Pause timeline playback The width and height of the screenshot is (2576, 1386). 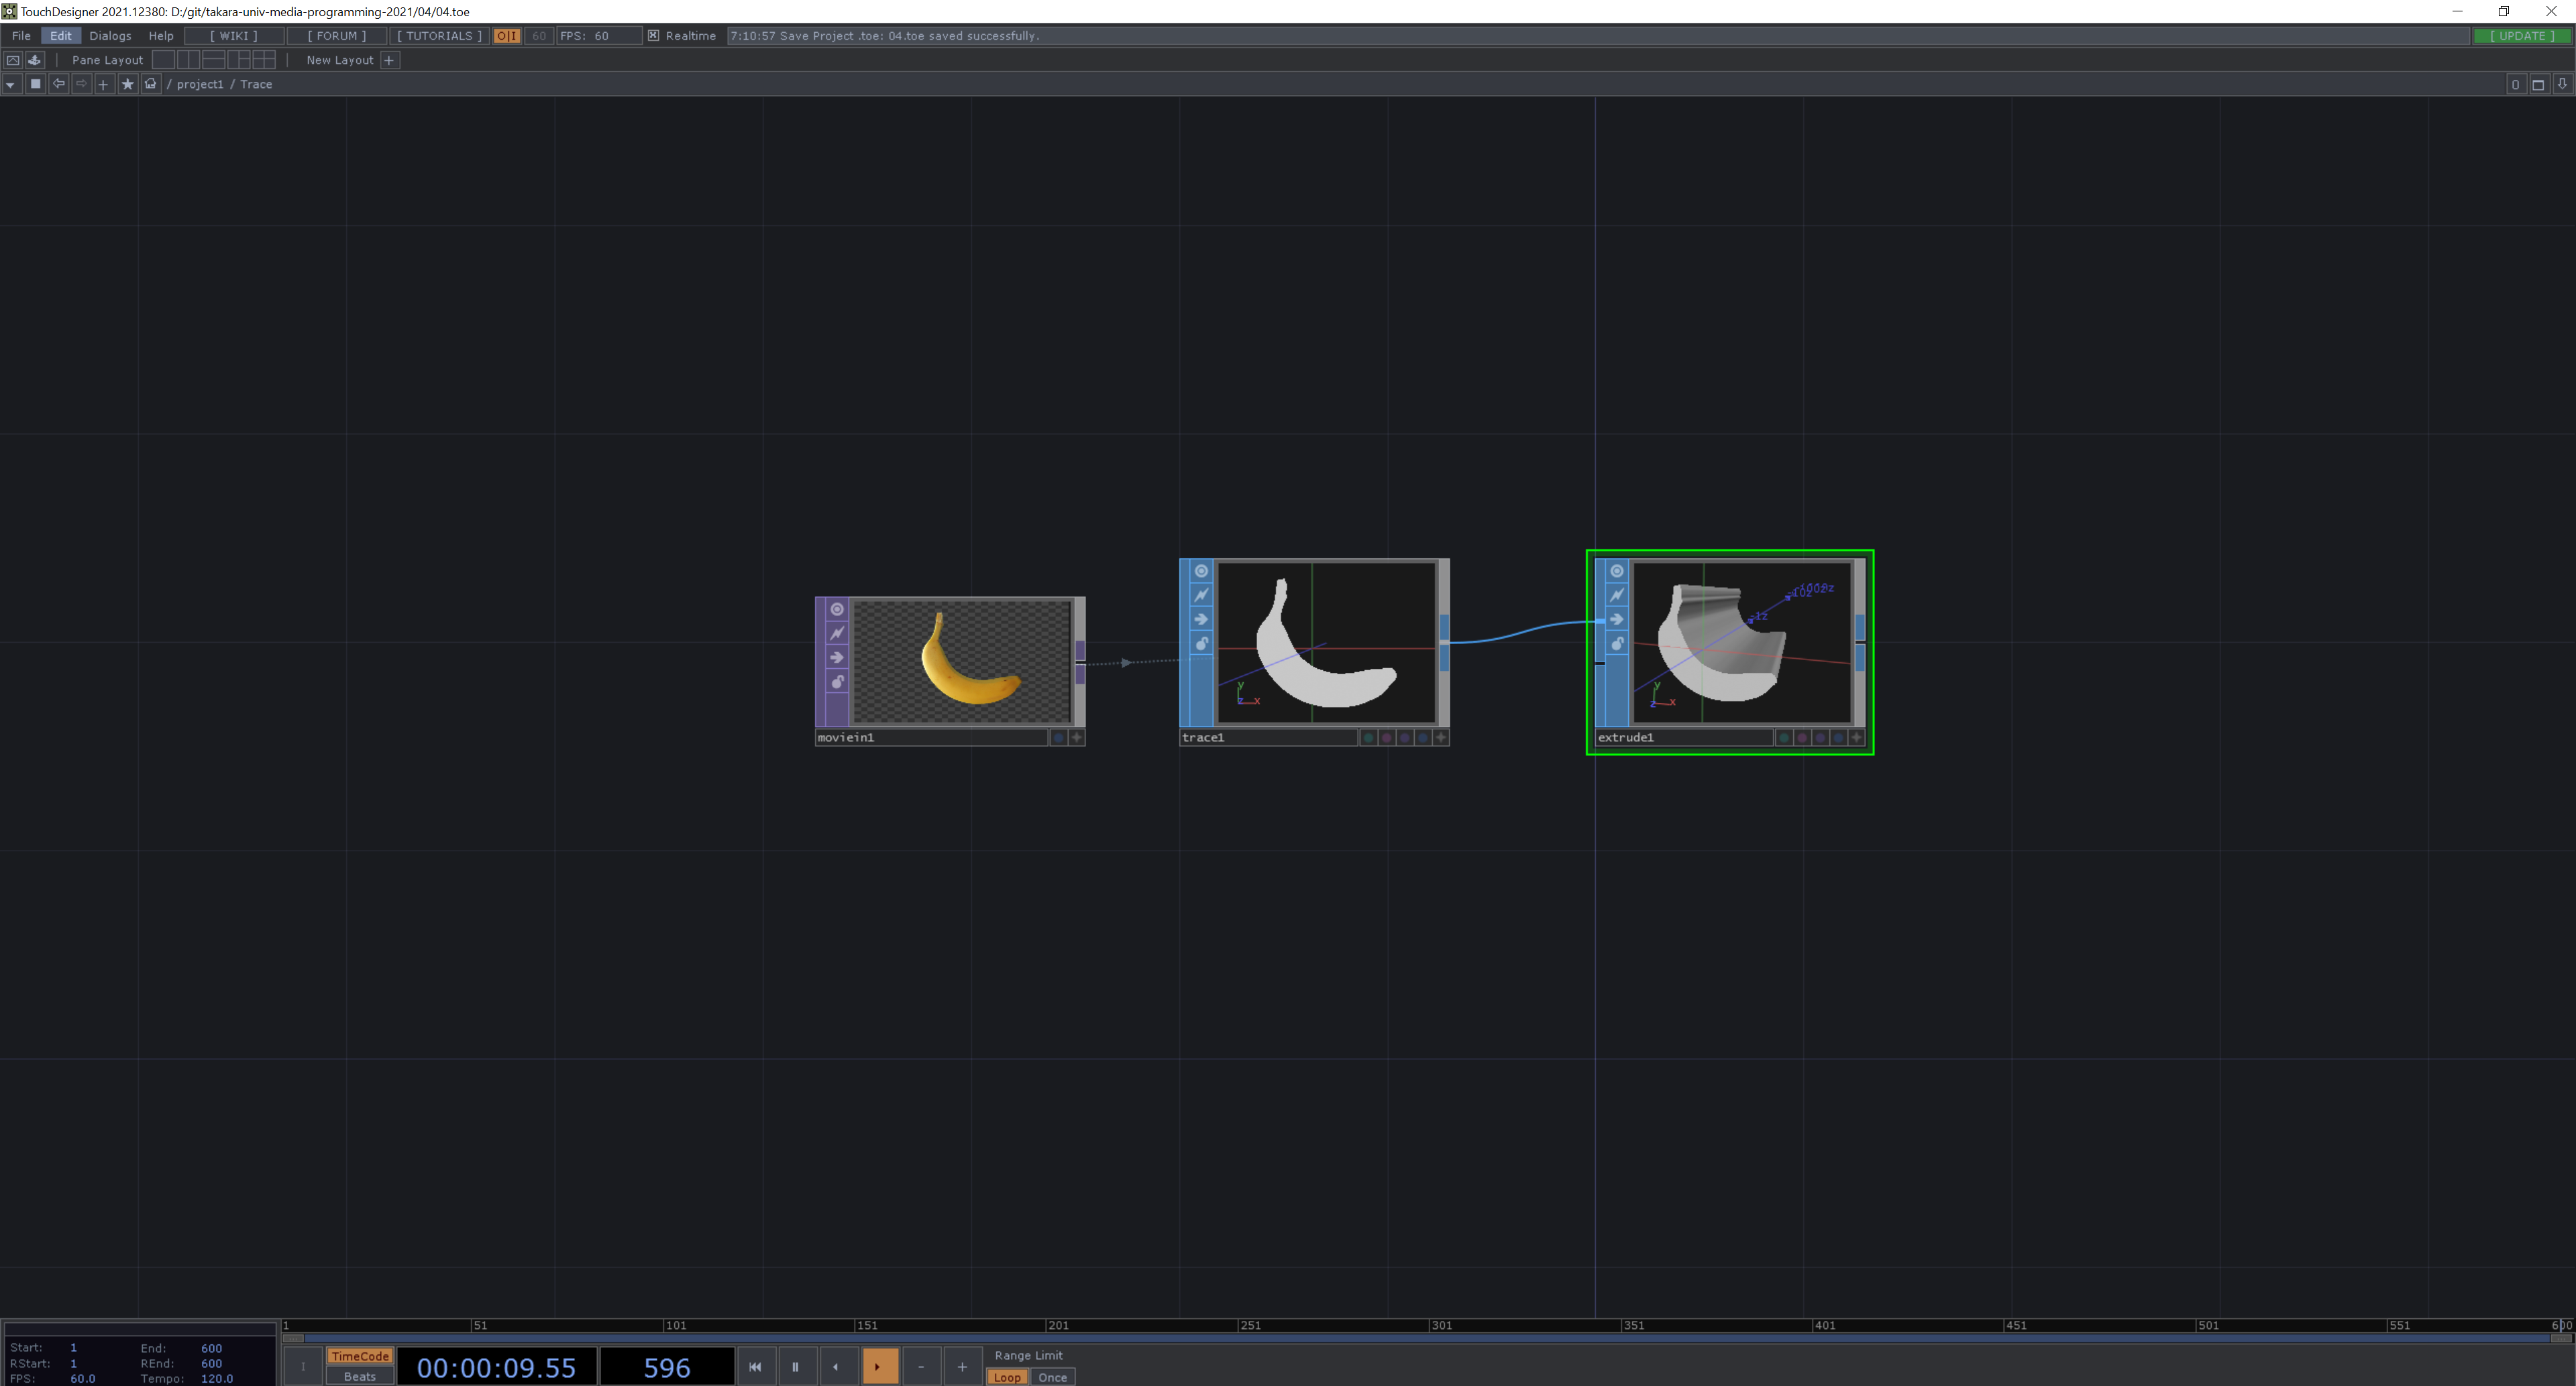click(x=795, y=1367)
